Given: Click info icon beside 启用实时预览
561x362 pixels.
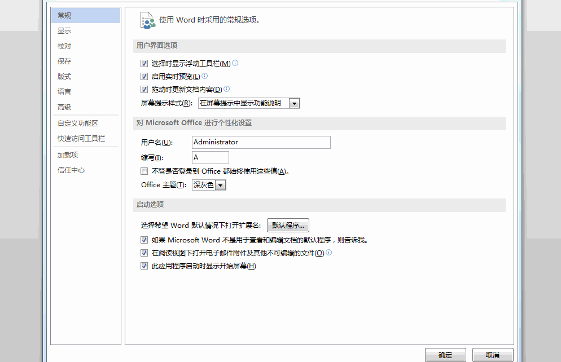Looking at the screenshot, I should tap(205, 76).
